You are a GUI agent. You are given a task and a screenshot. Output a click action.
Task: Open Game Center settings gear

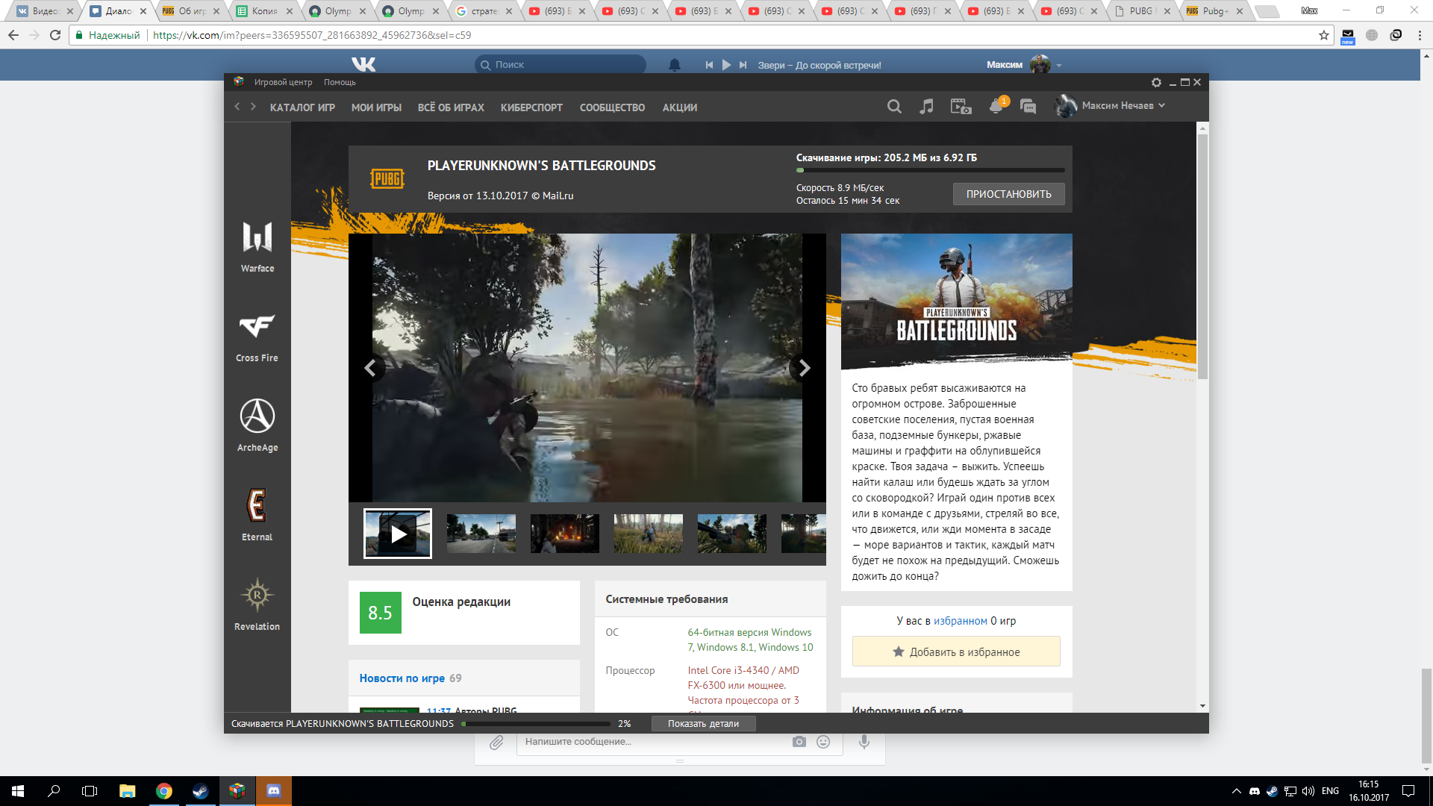click(x=1156, y=83)
